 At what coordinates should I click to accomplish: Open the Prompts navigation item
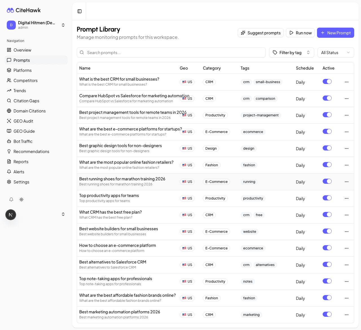point(36,60)
